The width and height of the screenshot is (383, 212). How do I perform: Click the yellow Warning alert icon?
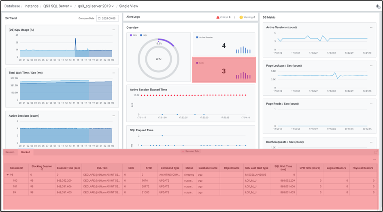coord(241,17)
